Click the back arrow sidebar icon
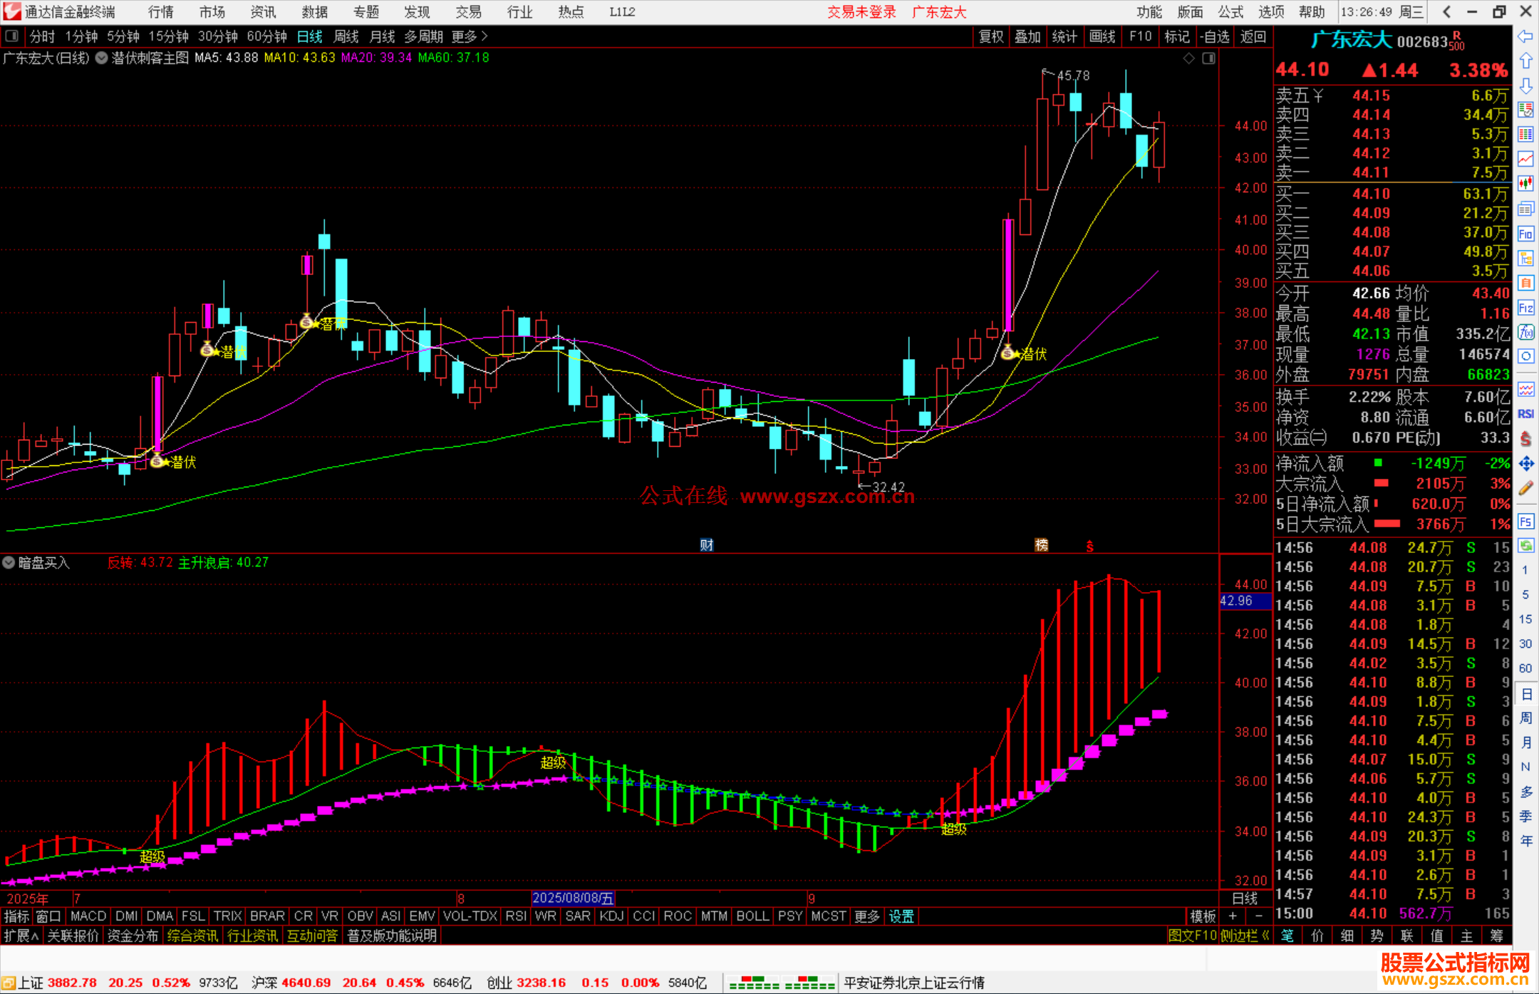Image resolution: width=1539 pixels, height=994 pixels. pos(1525,36)
